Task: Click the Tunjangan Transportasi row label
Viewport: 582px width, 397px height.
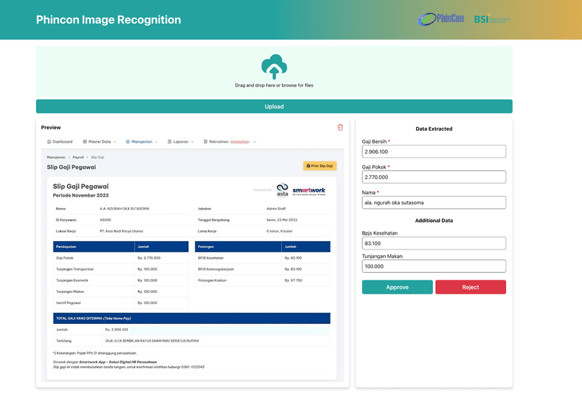Action: [75, 269]
